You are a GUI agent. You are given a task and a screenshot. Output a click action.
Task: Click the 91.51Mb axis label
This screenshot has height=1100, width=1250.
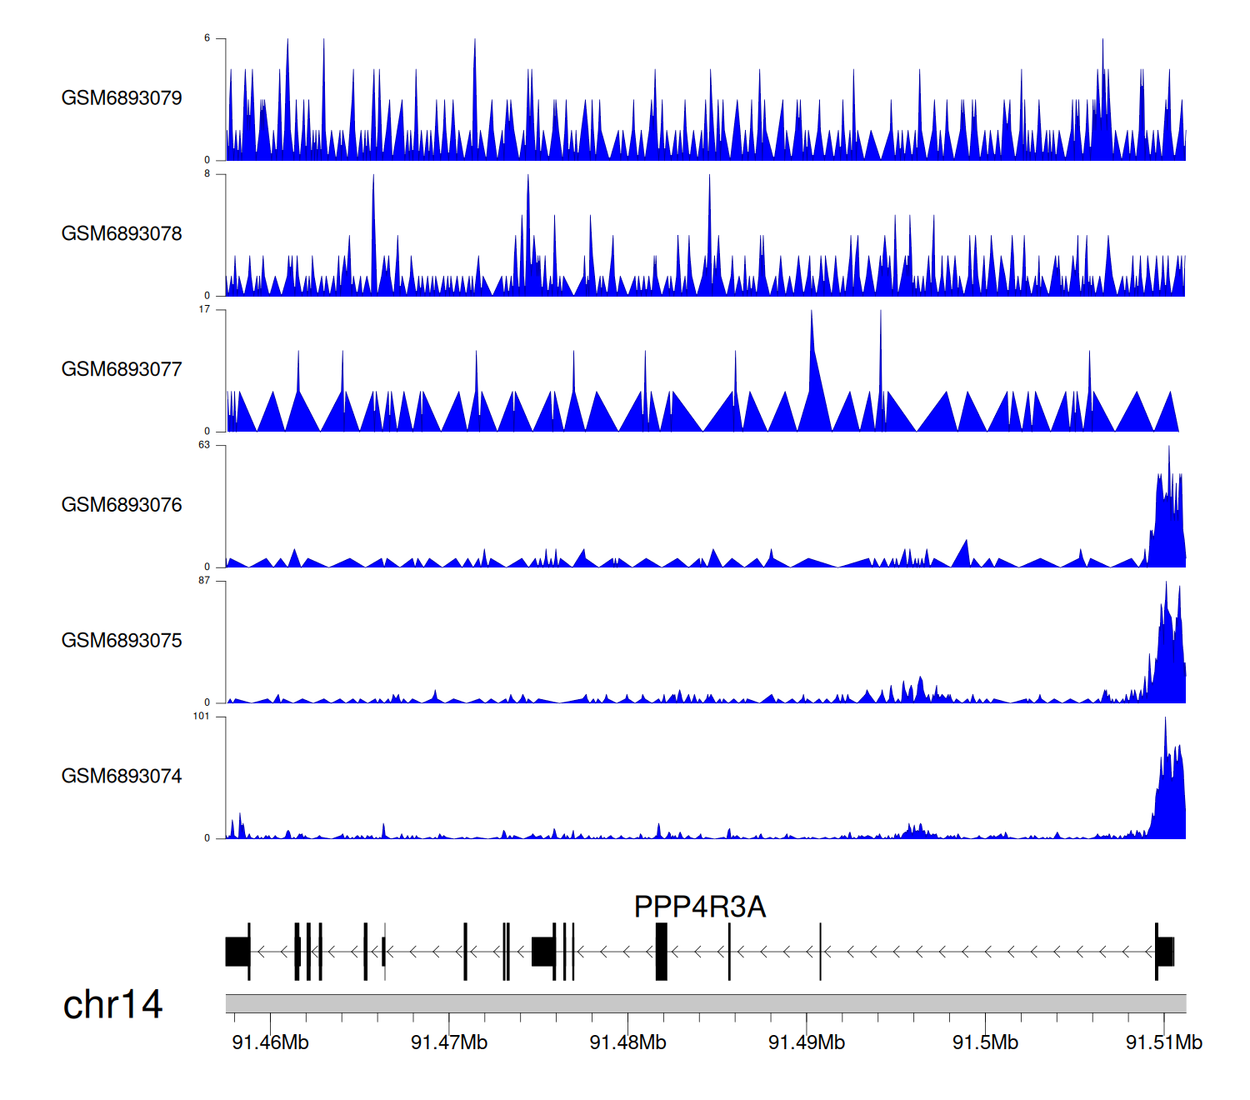click(x=1163, y=1042)
